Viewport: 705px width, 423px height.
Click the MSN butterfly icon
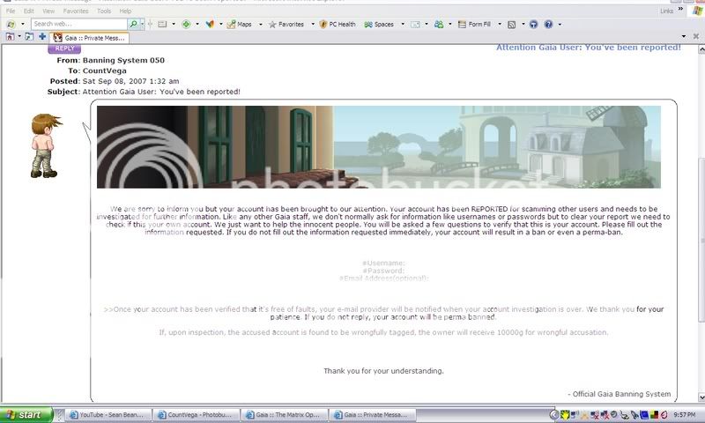pyautogui.click(x=210, y=25)
